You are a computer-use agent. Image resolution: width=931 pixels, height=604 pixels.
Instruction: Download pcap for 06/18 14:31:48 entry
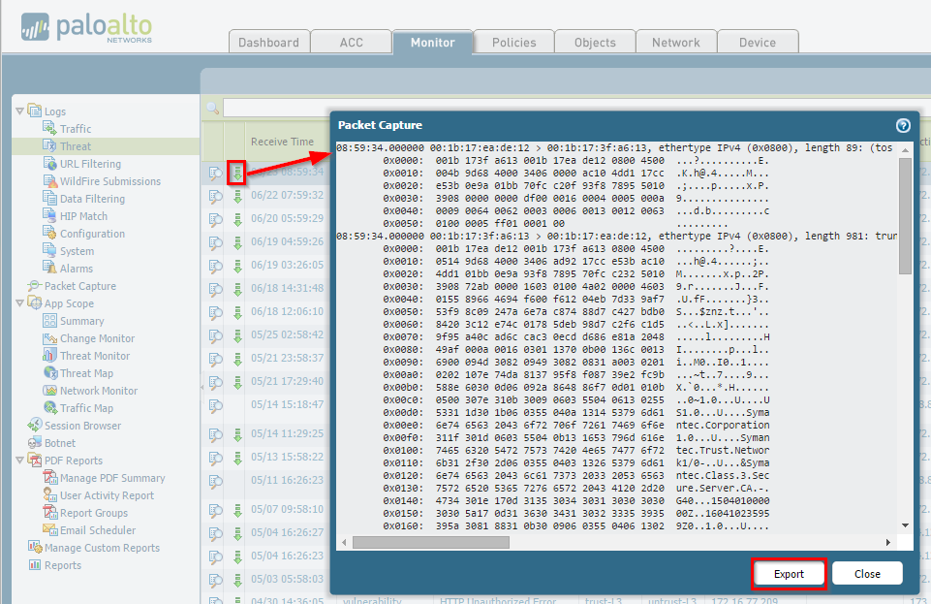pyautogui.click(x=237, y=289)
